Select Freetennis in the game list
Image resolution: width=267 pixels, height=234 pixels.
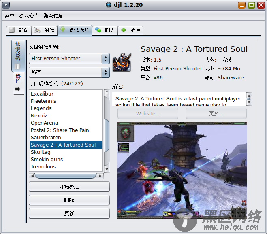[66, 101]
